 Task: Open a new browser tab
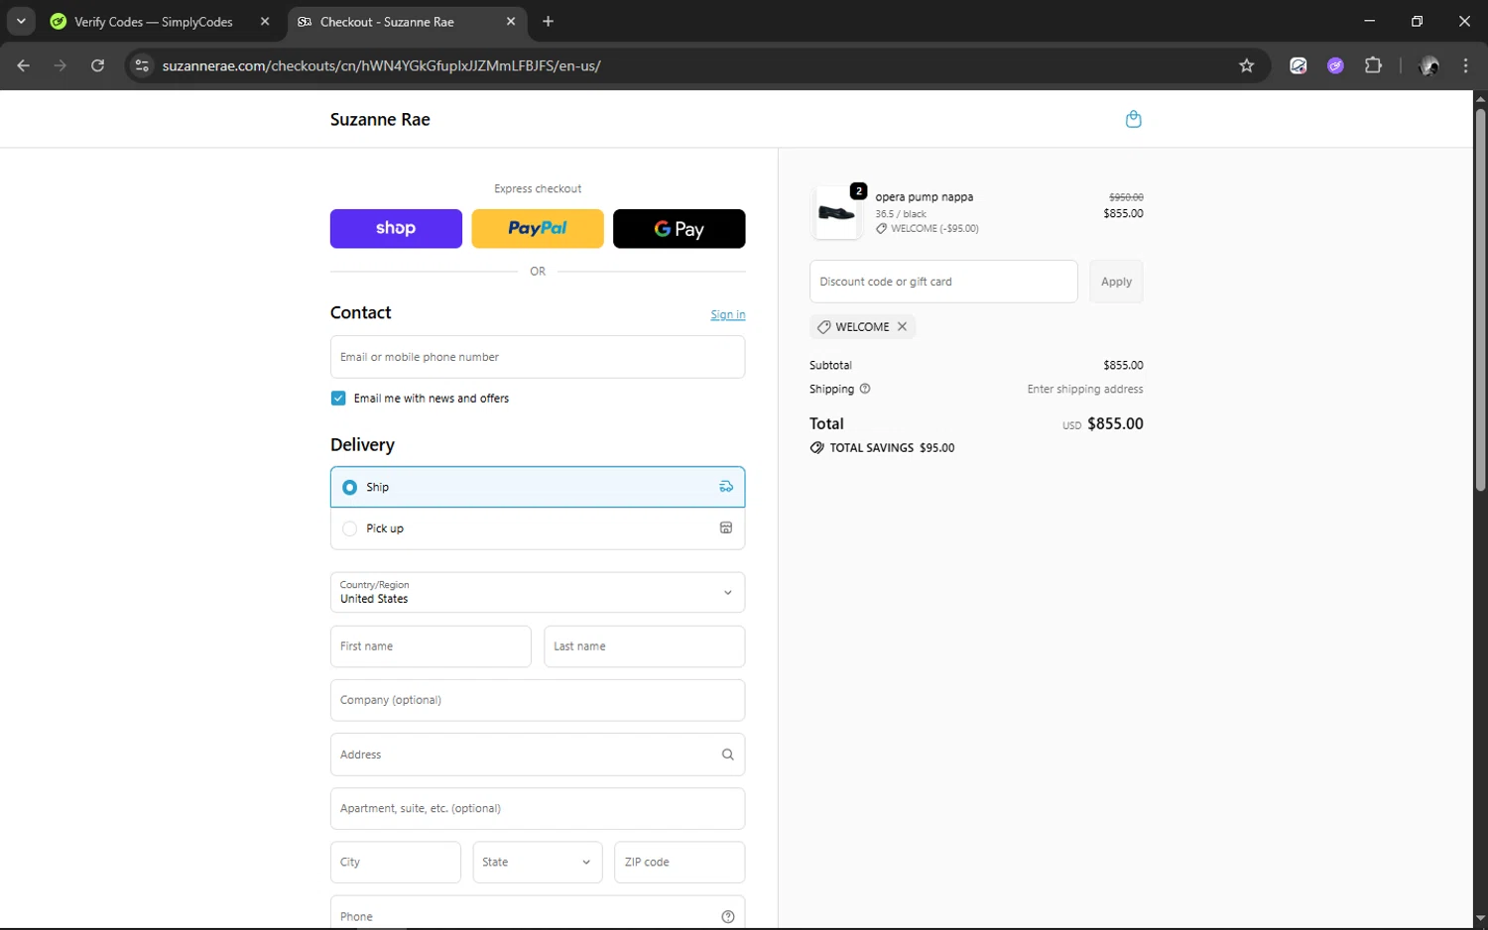coord(548,21)
